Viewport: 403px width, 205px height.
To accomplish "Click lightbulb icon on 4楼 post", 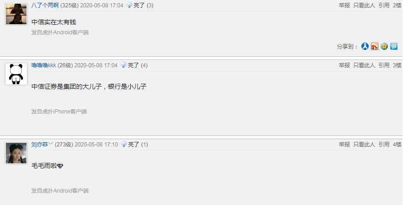I will pos(124,144).
